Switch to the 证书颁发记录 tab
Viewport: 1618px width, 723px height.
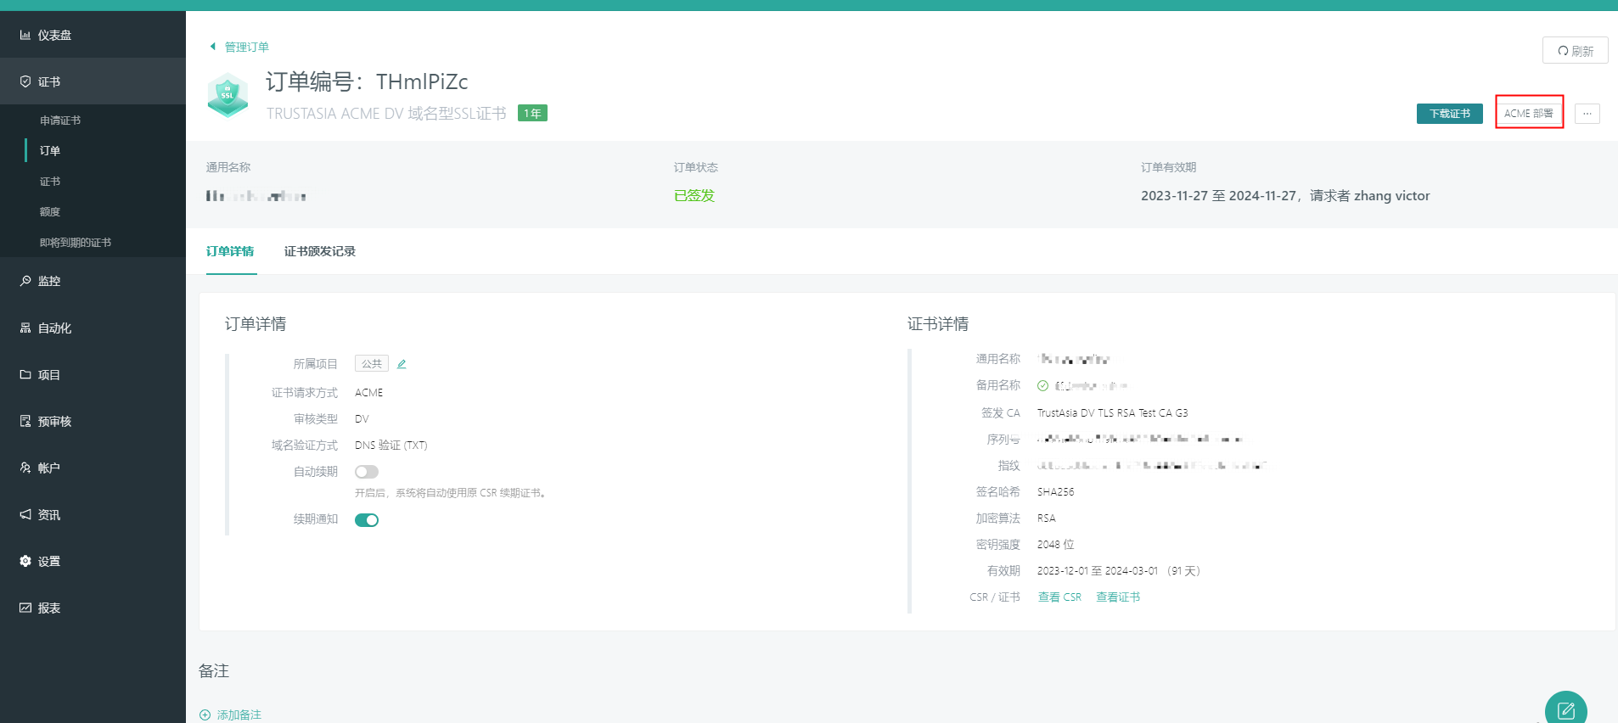320,251
